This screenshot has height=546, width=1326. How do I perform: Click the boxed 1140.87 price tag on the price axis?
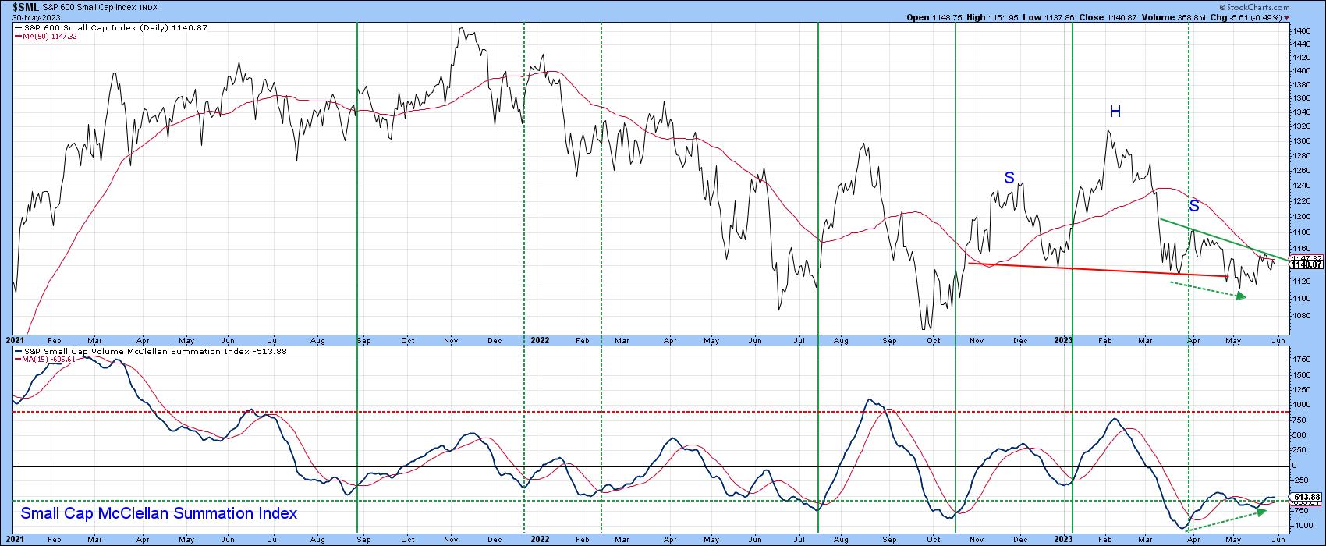(x=1307, y=264)
